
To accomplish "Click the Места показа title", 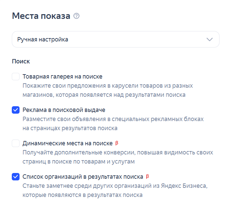I will (x=41, y=16).
